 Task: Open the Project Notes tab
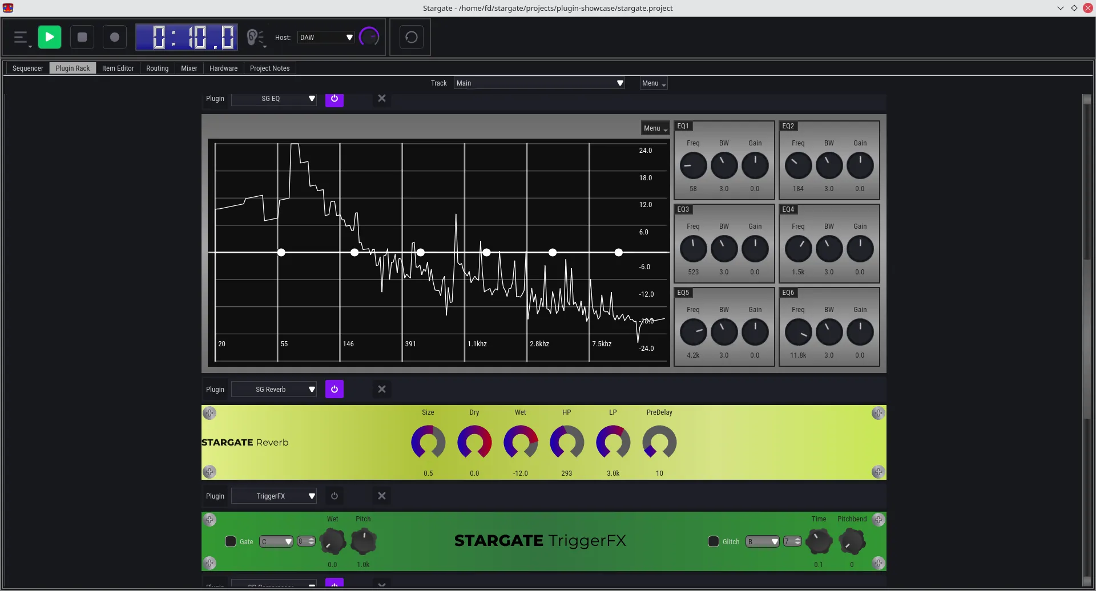[x=269, y=68]
